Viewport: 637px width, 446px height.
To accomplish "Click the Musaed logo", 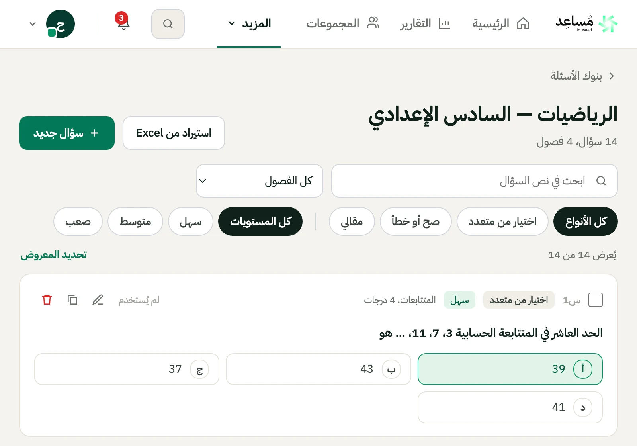I will click(x=586, y=24).
